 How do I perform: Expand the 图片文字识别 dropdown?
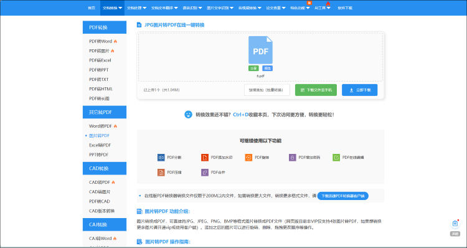click(x=220, y=8)
